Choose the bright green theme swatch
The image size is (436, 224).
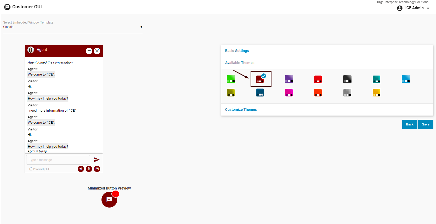click(x=231, y=79)
